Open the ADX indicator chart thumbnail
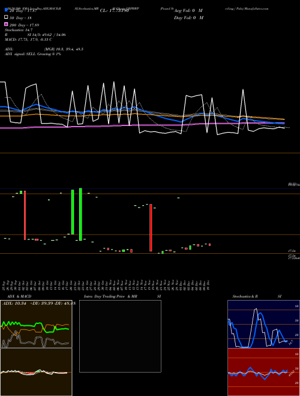 click(36, 324)
